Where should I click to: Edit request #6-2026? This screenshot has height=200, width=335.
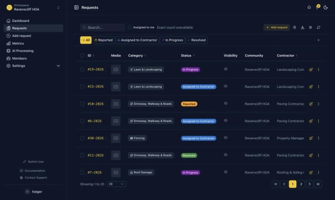pyautogui.click(x=311, y=121)
